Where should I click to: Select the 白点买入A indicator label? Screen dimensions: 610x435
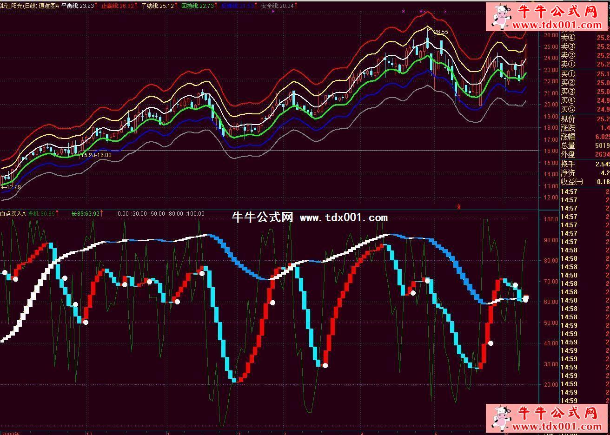tap(13, 214)
